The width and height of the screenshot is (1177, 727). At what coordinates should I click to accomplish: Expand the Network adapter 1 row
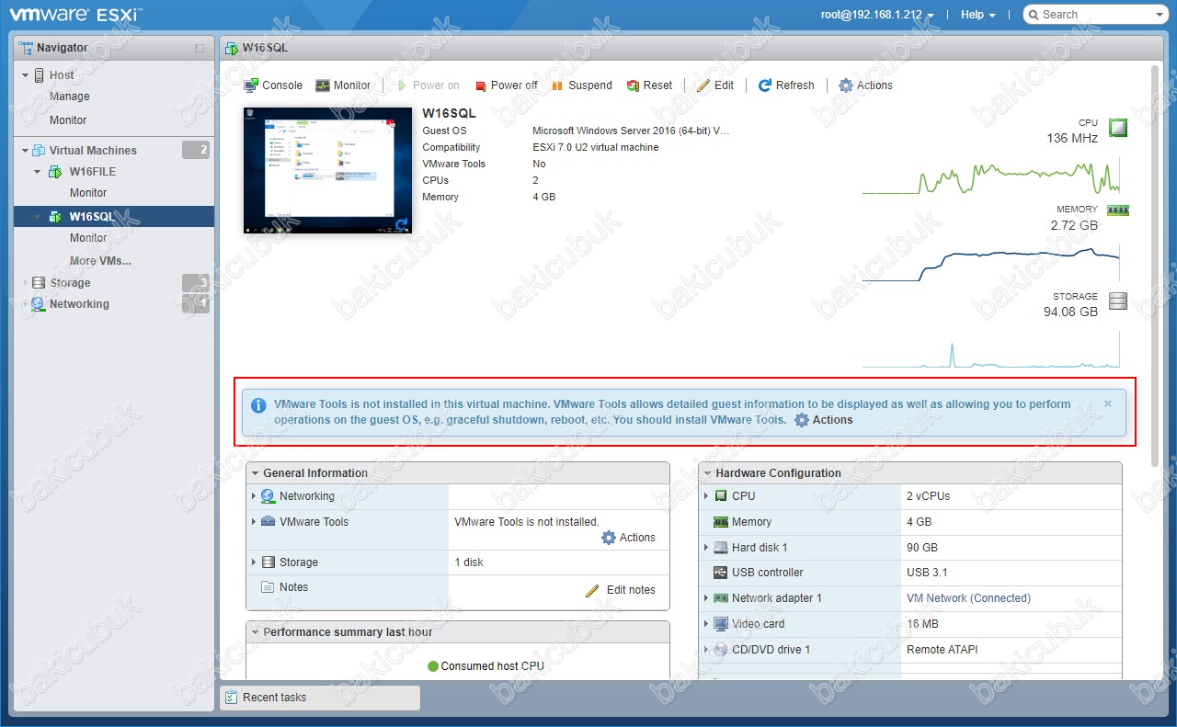(x=706, y=598)
